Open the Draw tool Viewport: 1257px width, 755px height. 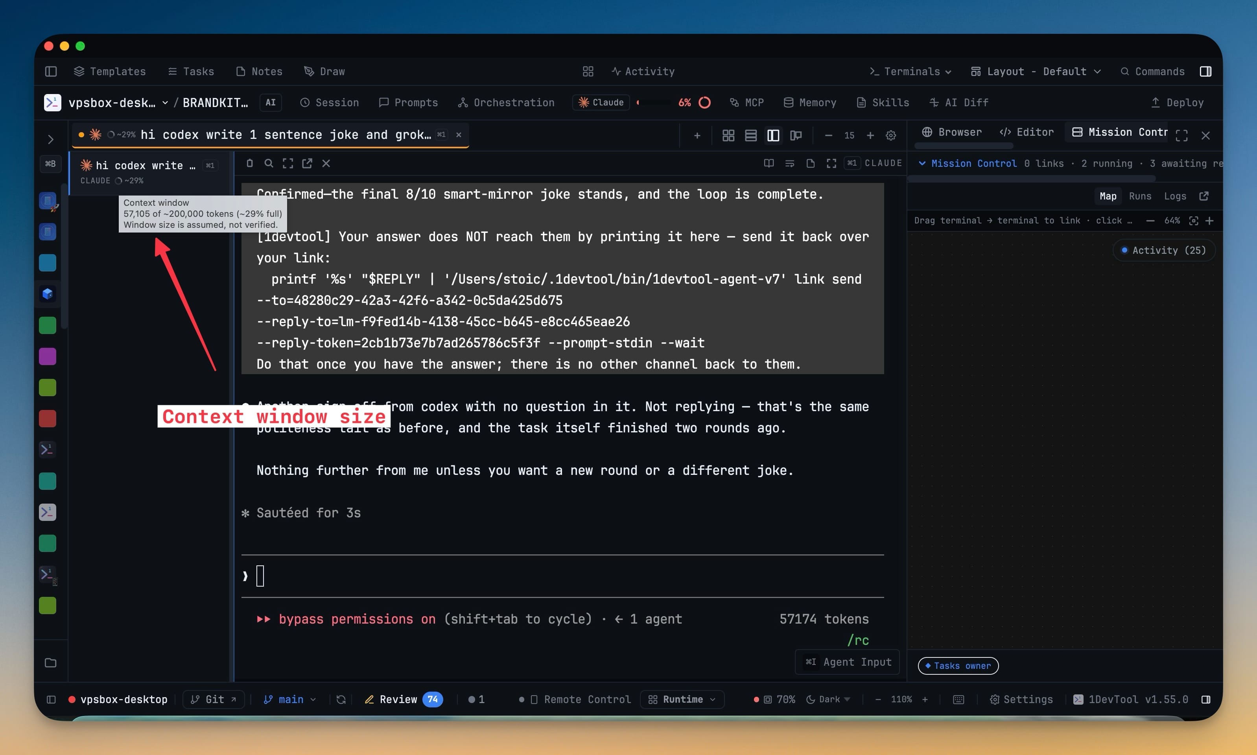pyautogui.click(x=324, y=71)
